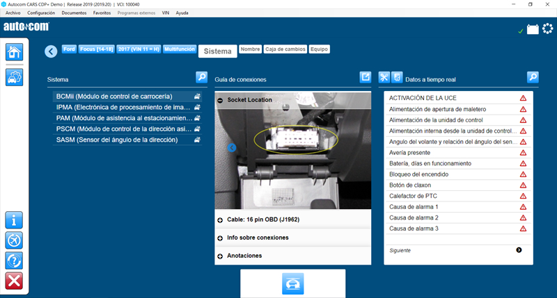The width and height of the screenshot is (557, 298).
Task: Go back using the round arrow button
Action: point(51,51)
